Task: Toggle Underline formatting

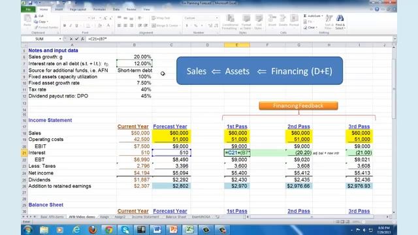Action: [76, 25]
